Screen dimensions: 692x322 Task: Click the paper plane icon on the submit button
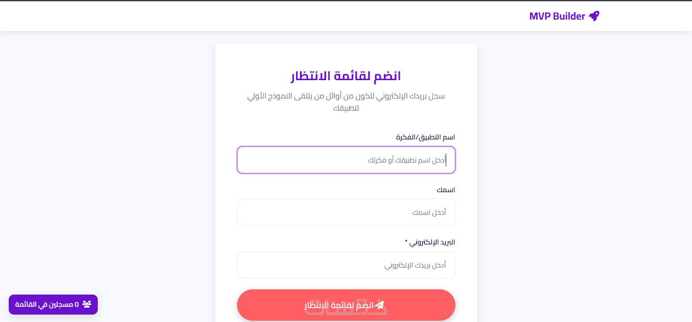pyautogui.click(x=380, y=305)
